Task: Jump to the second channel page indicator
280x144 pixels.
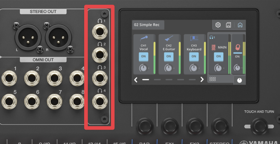Action: pos(157,80)
